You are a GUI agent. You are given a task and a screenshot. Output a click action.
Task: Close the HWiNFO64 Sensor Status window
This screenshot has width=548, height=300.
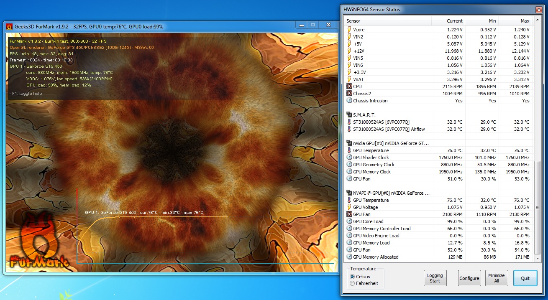[538, 9]
